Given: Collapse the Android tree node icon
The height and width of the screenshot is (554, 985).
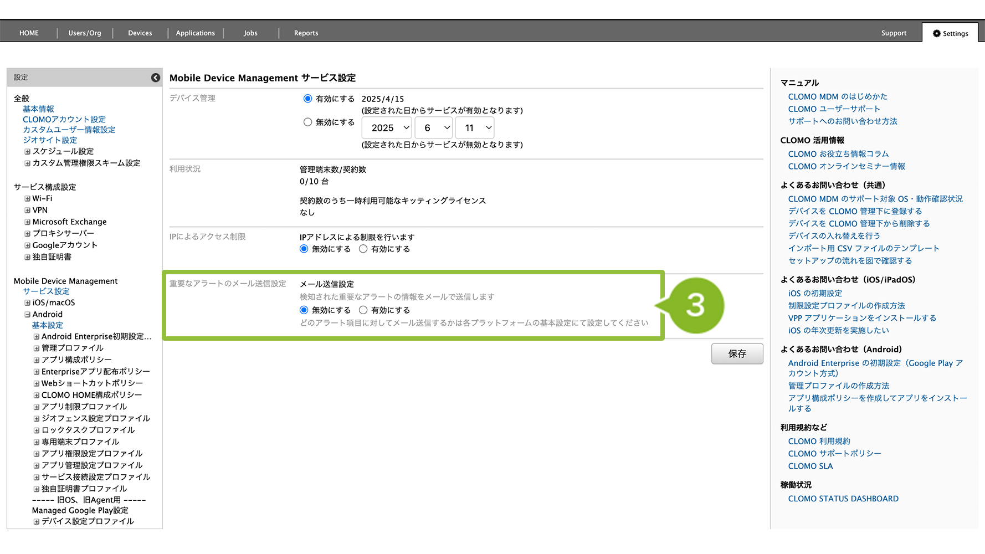Looking at the screenshot, I should (x=27, y=315).
